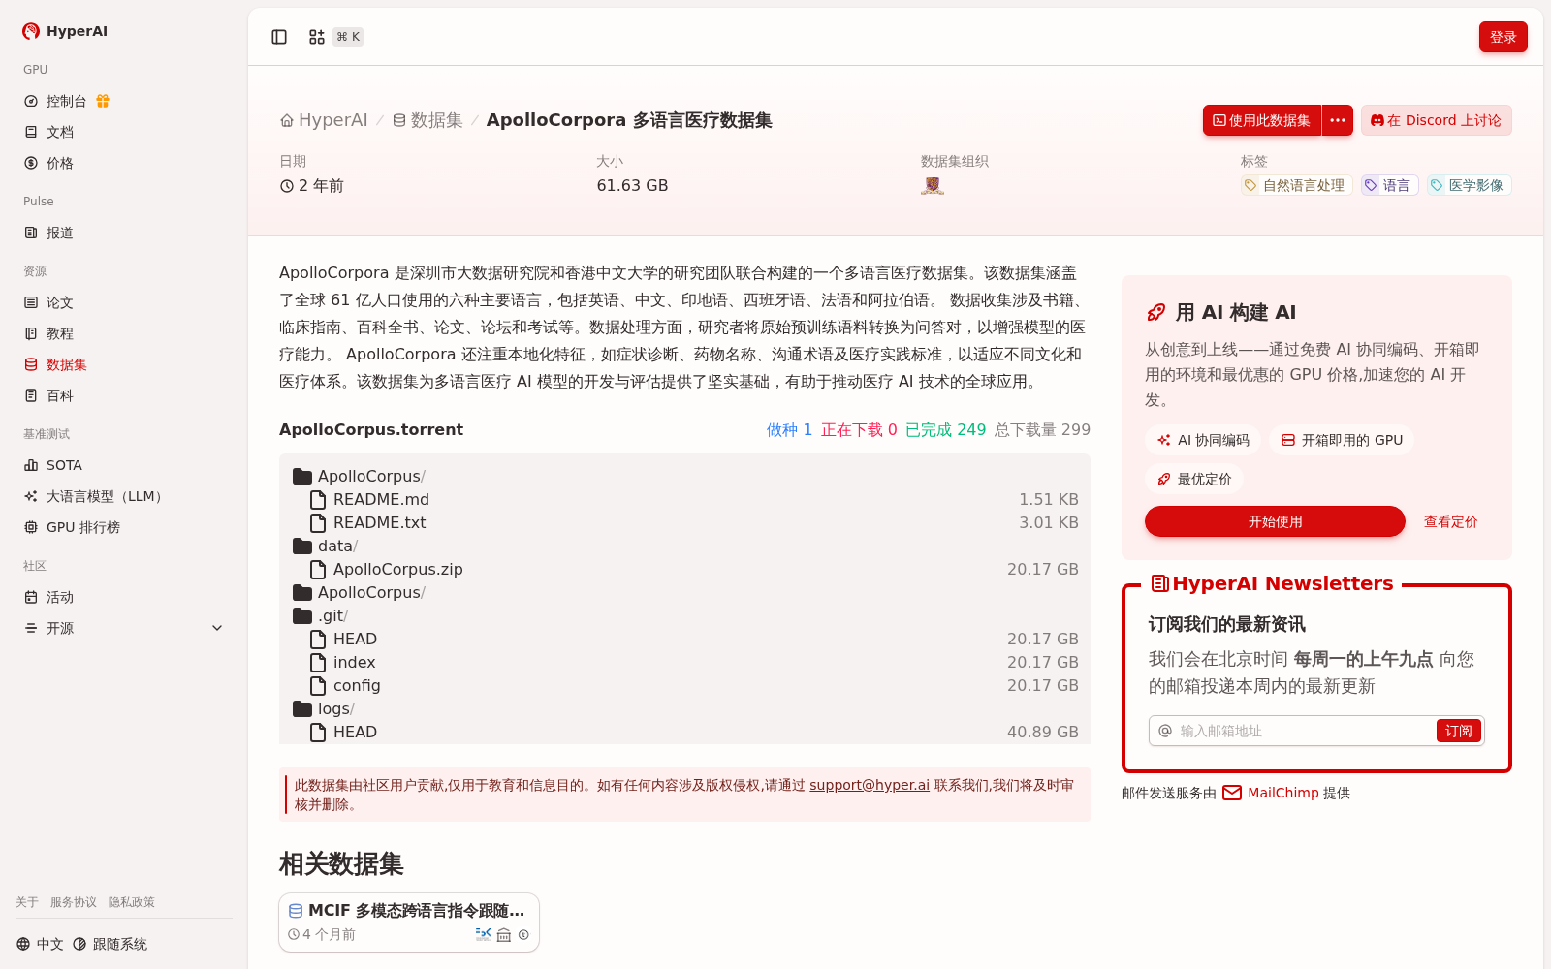The height and width of the screenshot is (969, 1551).
Task: Click the index file row
Action: click(x=684, y=662)
